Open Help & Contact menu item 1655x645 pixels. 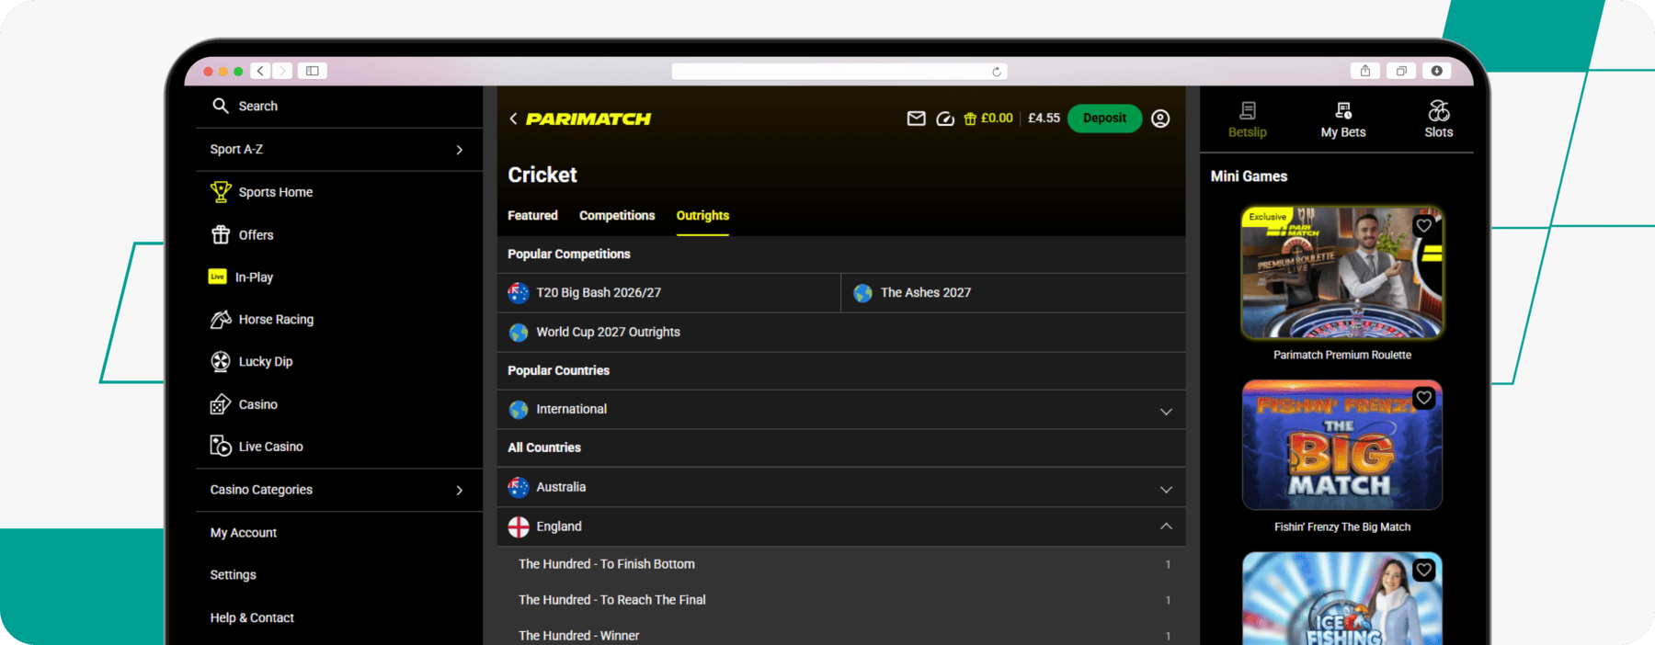(252, 617)
